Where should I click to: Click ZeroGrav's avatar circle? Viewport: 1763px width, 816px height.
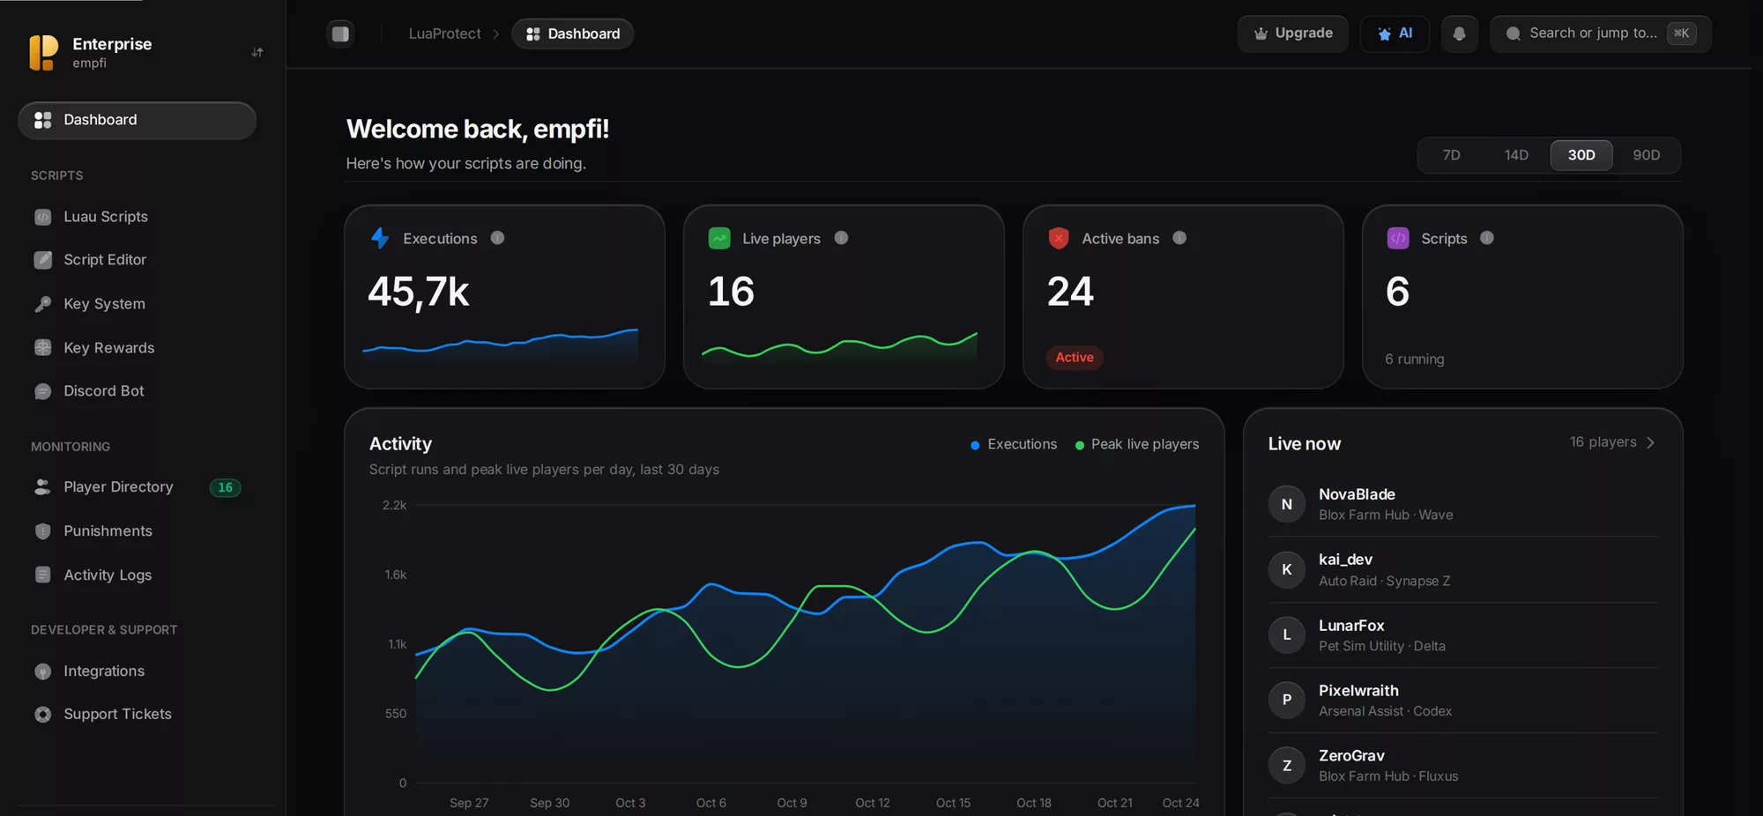click(x=1287, y=766)
